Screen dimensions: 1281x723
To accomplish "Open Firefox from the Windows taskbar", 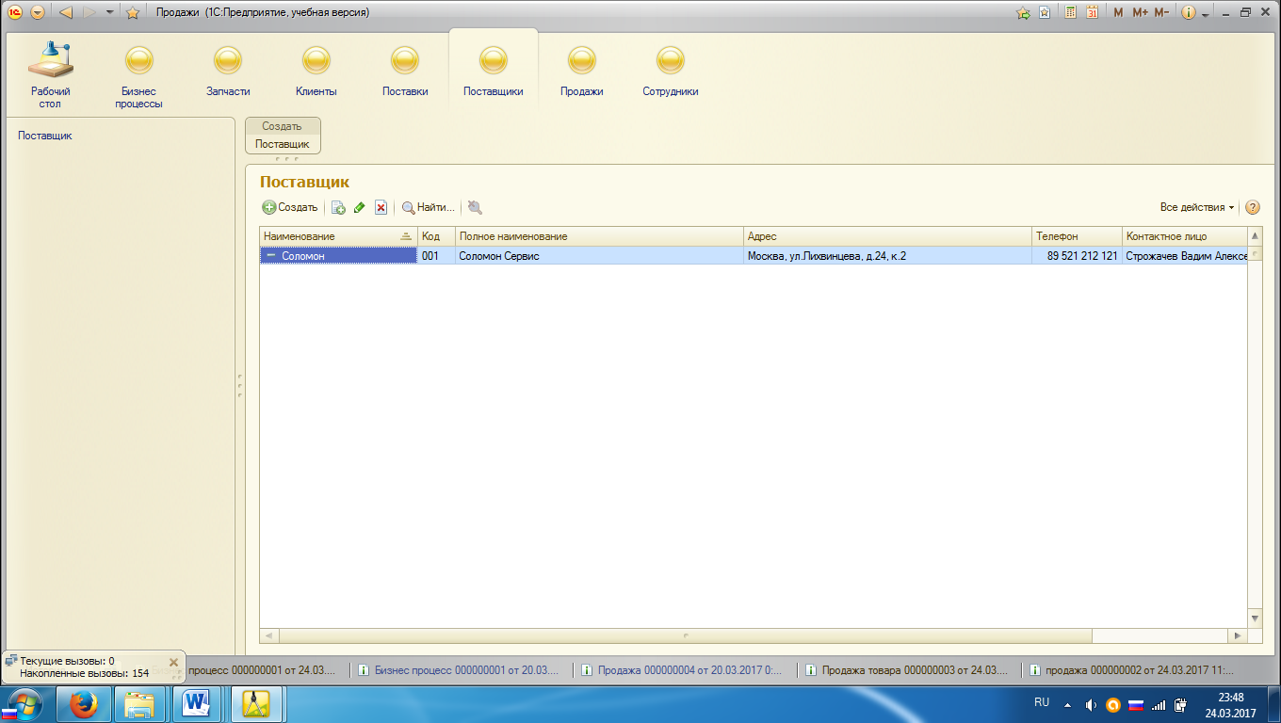I will [83, 703].
